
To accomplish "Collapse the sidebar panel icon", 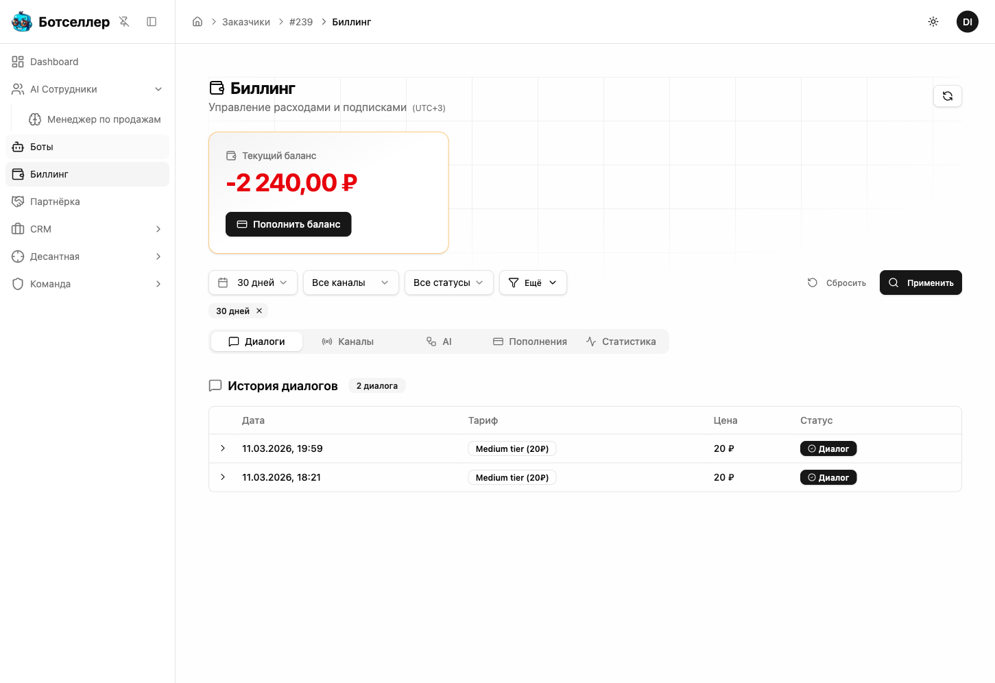I will [152, 22].
